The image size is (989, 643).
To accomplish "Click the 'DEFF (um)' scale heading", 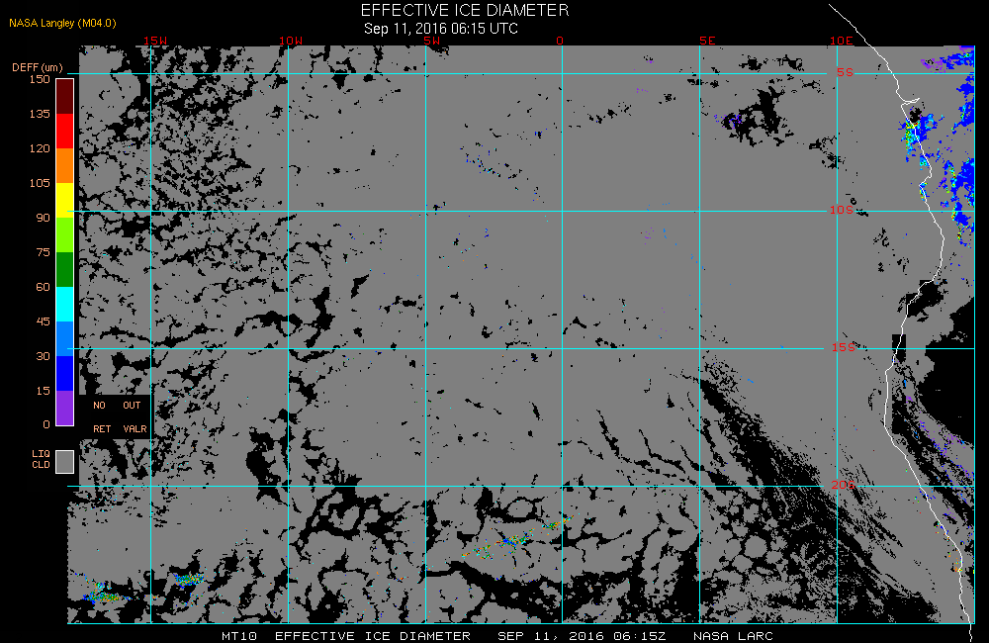I will pyautogui.click(x=38, y=67).
